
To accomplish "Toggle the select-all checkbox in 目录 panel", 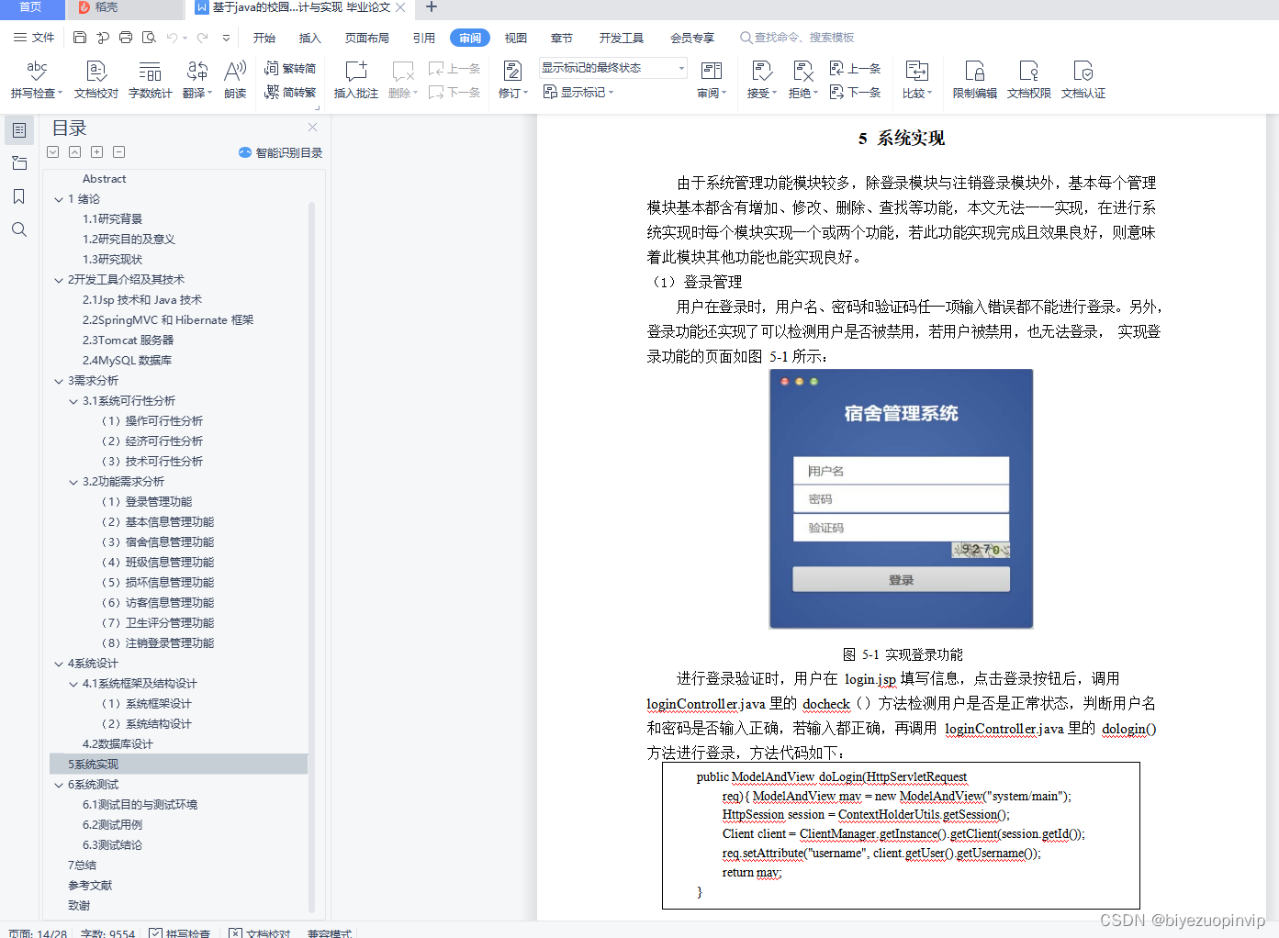I will (52, 151).
